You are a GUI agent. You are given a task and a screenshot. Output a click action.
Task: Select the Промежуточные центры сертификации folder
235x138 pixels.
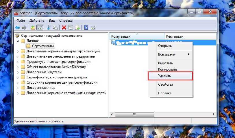coord(58,62)
